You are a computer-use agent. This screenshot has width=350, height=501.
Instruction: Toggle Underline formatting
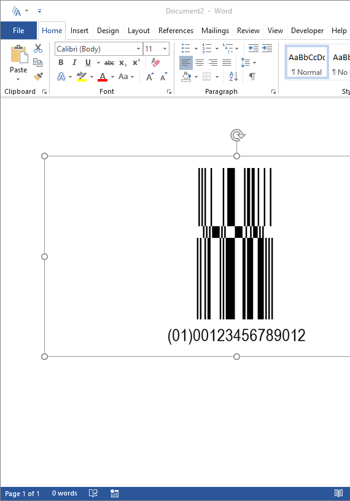(x=88, y=63)
